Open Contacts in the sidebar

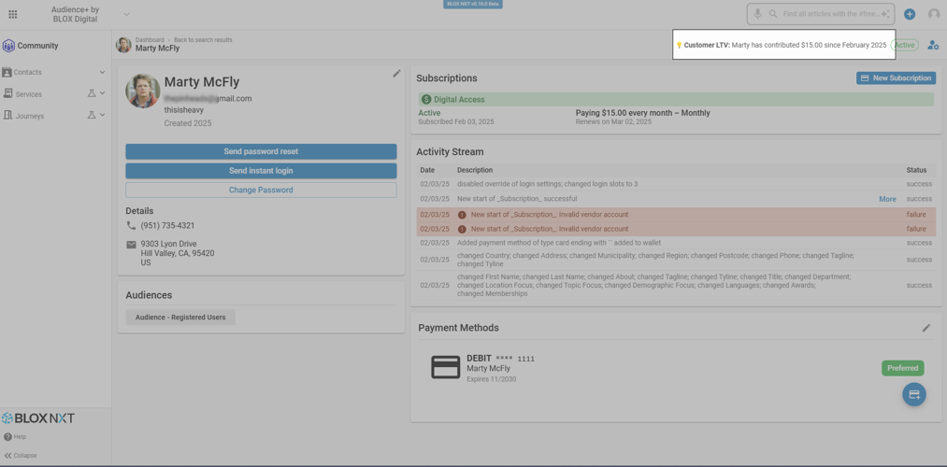28,73
